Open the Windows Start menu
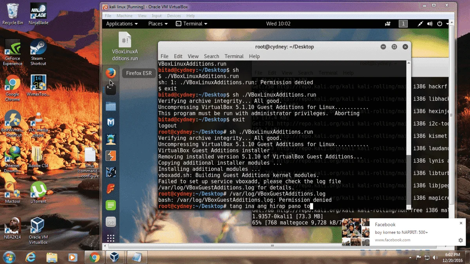 pyautogui.click(x=9, y=257)
